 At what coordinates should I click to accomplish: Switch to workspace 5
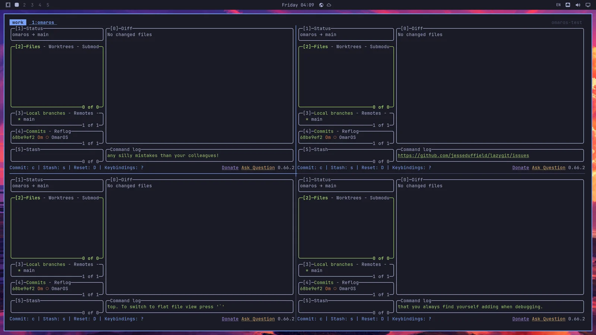(48, 5)
